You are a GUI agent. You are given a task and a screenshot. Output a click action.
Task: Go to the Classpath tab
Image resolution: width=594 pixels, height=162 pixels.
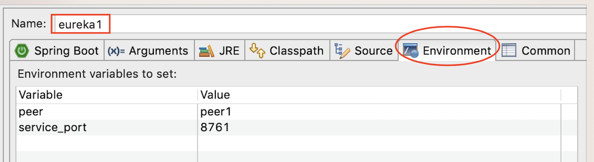pos(287,50)
